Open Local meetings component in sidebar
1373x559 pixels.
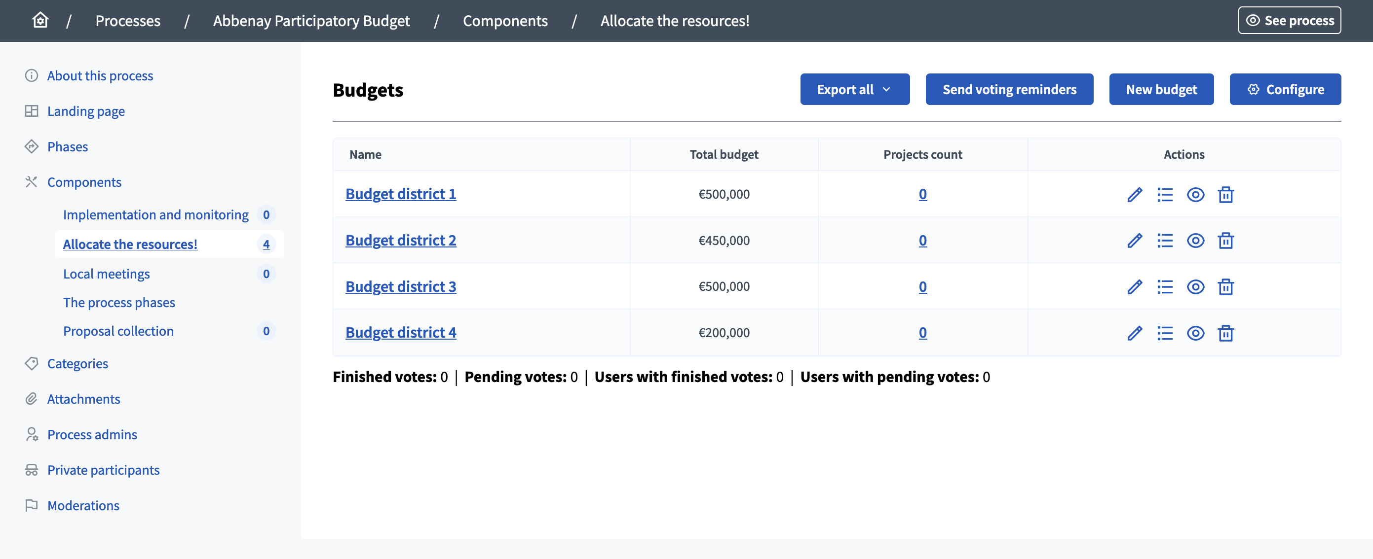[x=107, y=274]
